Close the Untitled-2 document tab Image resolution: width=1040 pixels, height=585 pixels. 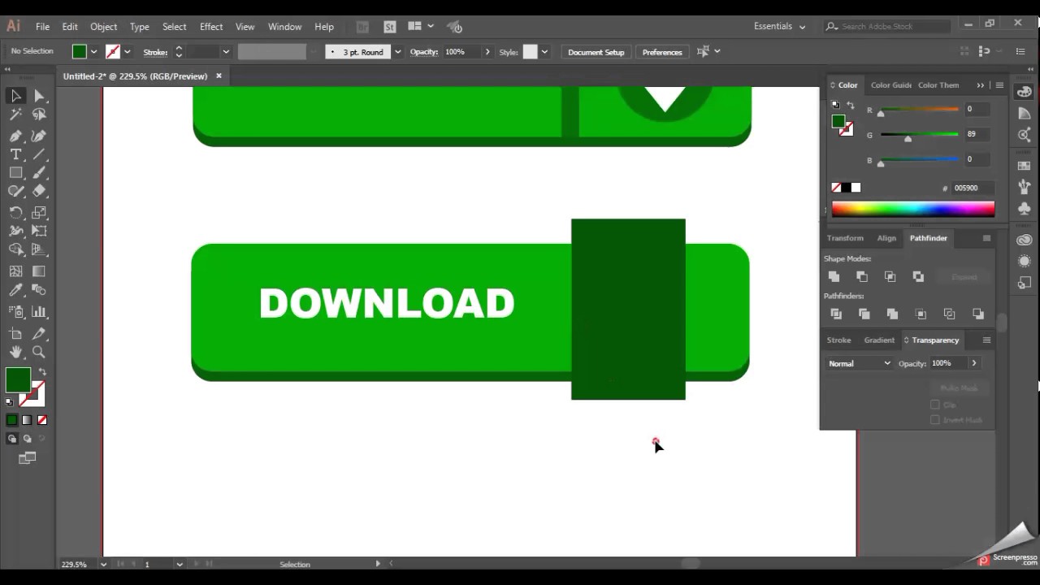click(x=219, y=76)
